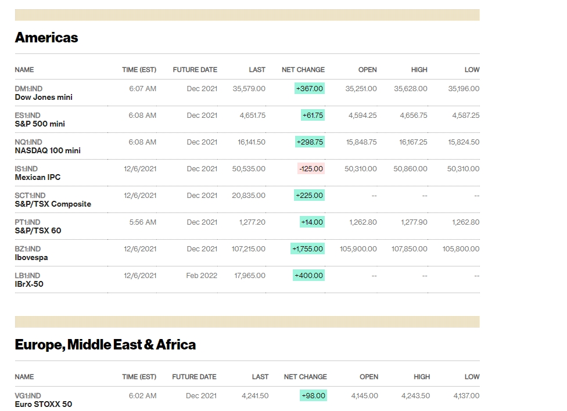Image resolution: width=567 pixels, height=411 pixels.
Task: Click the Euro STOXX 50 last price 4,241.50
Action: [x=255, y=396]
